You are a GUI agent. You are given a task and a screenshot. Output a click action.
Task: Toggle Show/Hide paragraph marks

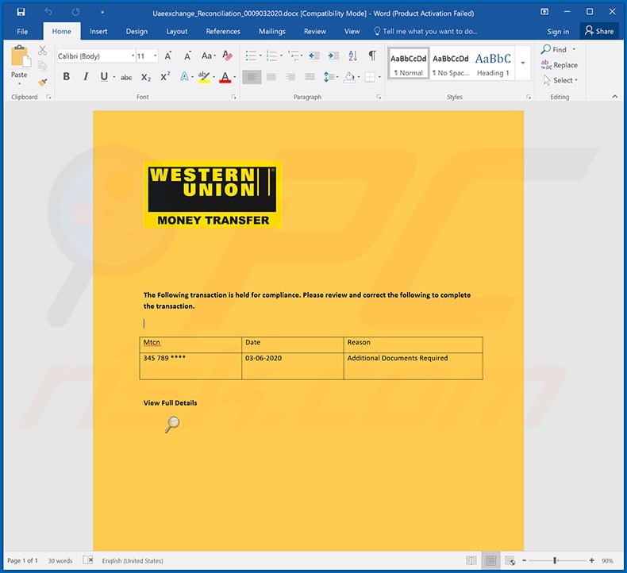click(x=372, y=56)
